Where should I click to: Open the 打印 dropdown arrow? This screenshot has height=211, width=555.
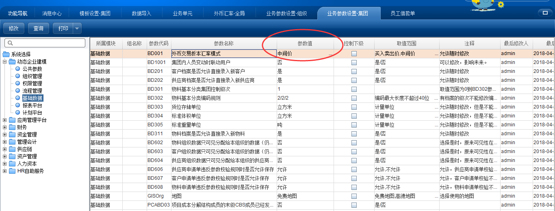pyautogui.click(x=77, y=29)
